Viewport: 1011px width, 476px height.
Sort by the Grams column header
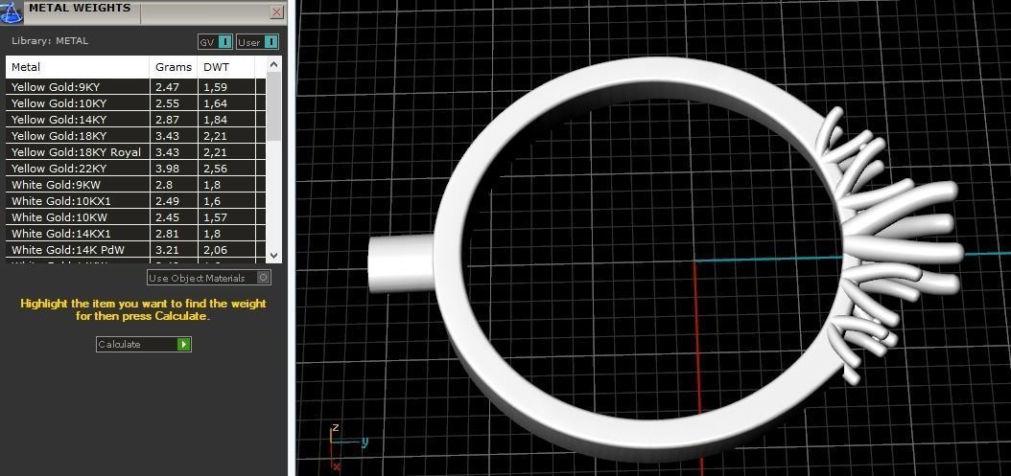click(x=174, y=67)
